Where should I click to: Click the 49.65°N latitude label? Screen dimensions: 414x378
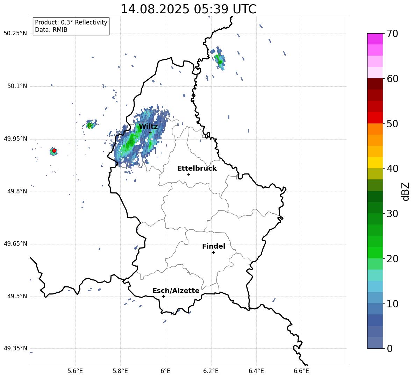[x=15, y=244]
